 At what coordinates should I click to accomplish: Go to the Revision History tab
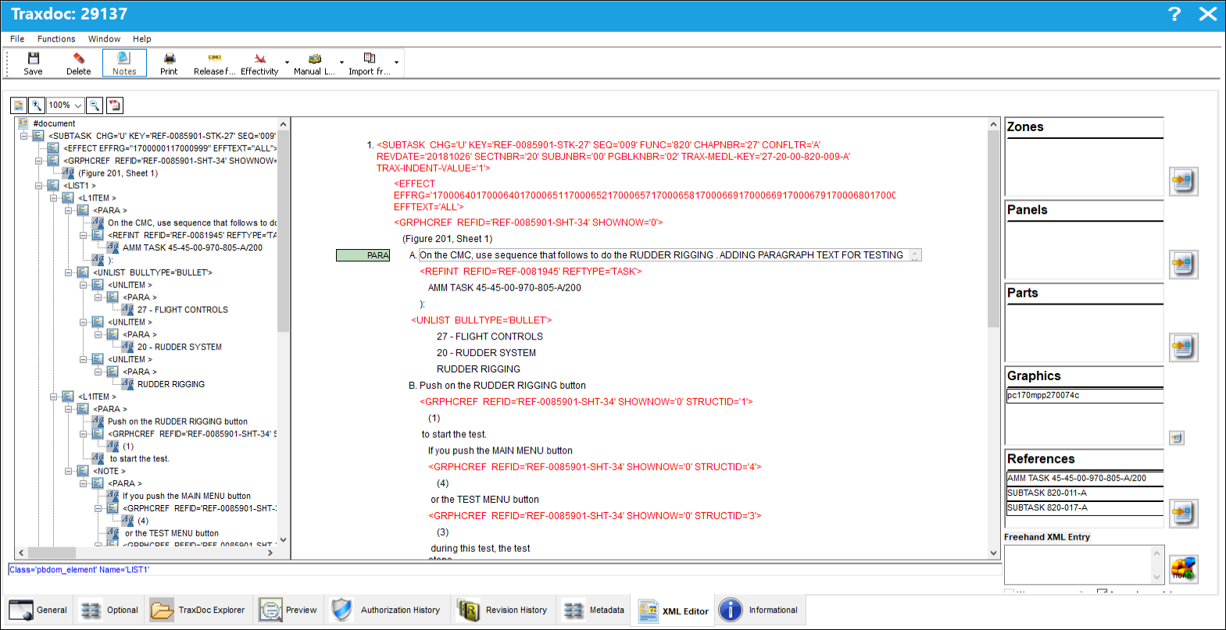coord(502,610)
